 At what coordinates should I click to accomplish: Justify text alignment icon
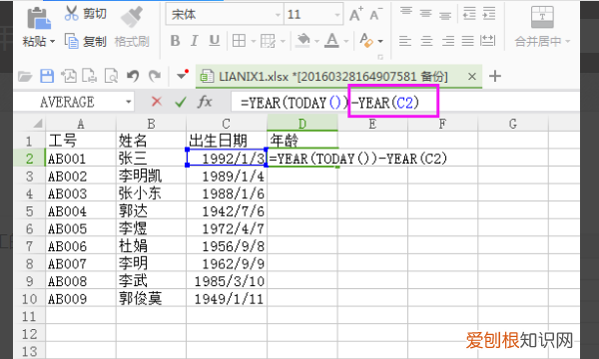(x=468, y=41)
